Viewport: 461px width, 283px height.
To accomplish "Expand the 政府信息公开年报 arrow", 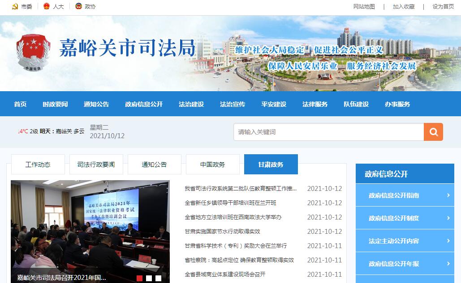I will coord(448,263).
